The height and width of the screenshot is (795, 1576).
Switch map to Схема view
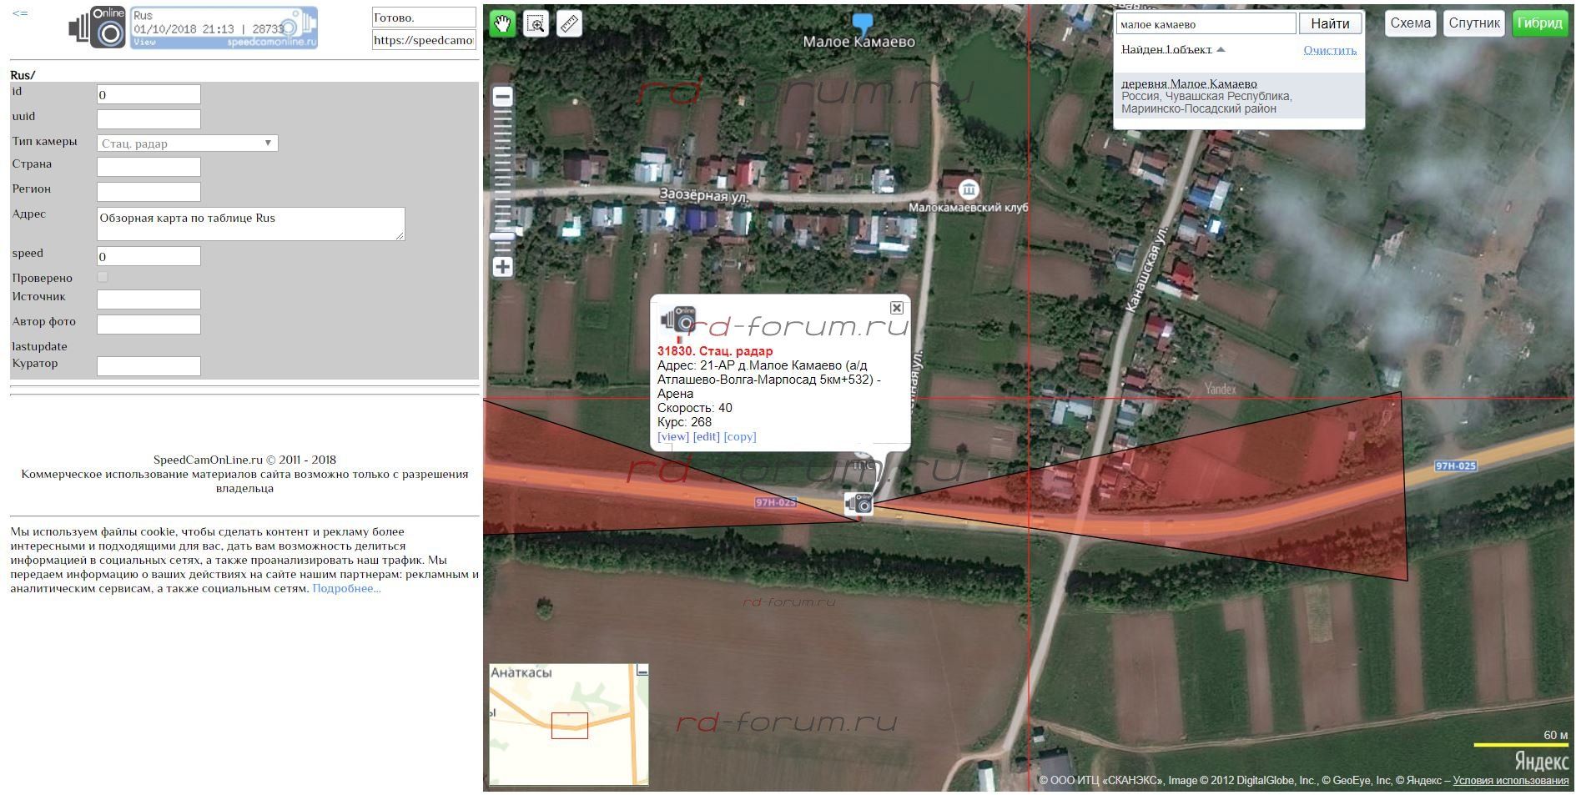[1410, 23]
